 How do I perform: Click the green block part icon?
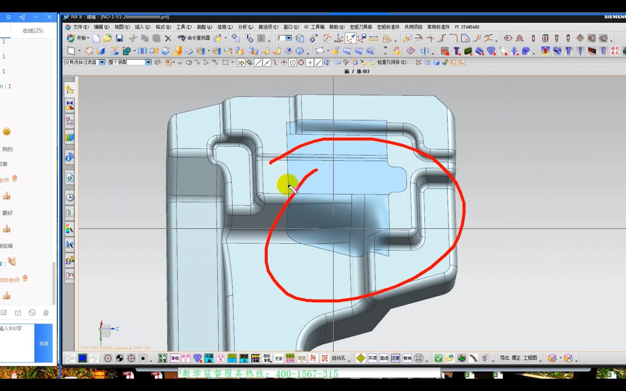(468, 51)
